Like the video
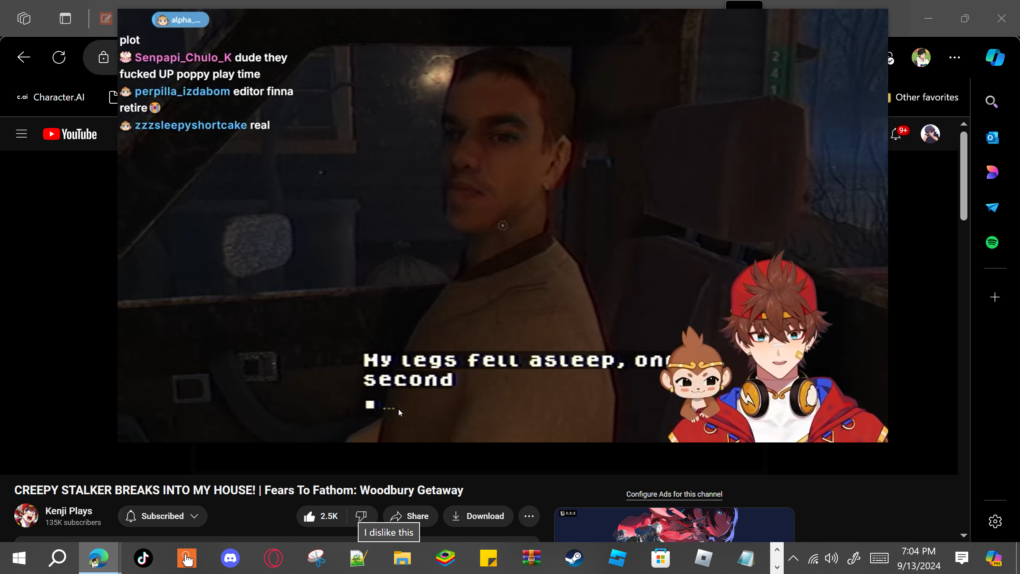 (x=321, y=516)
